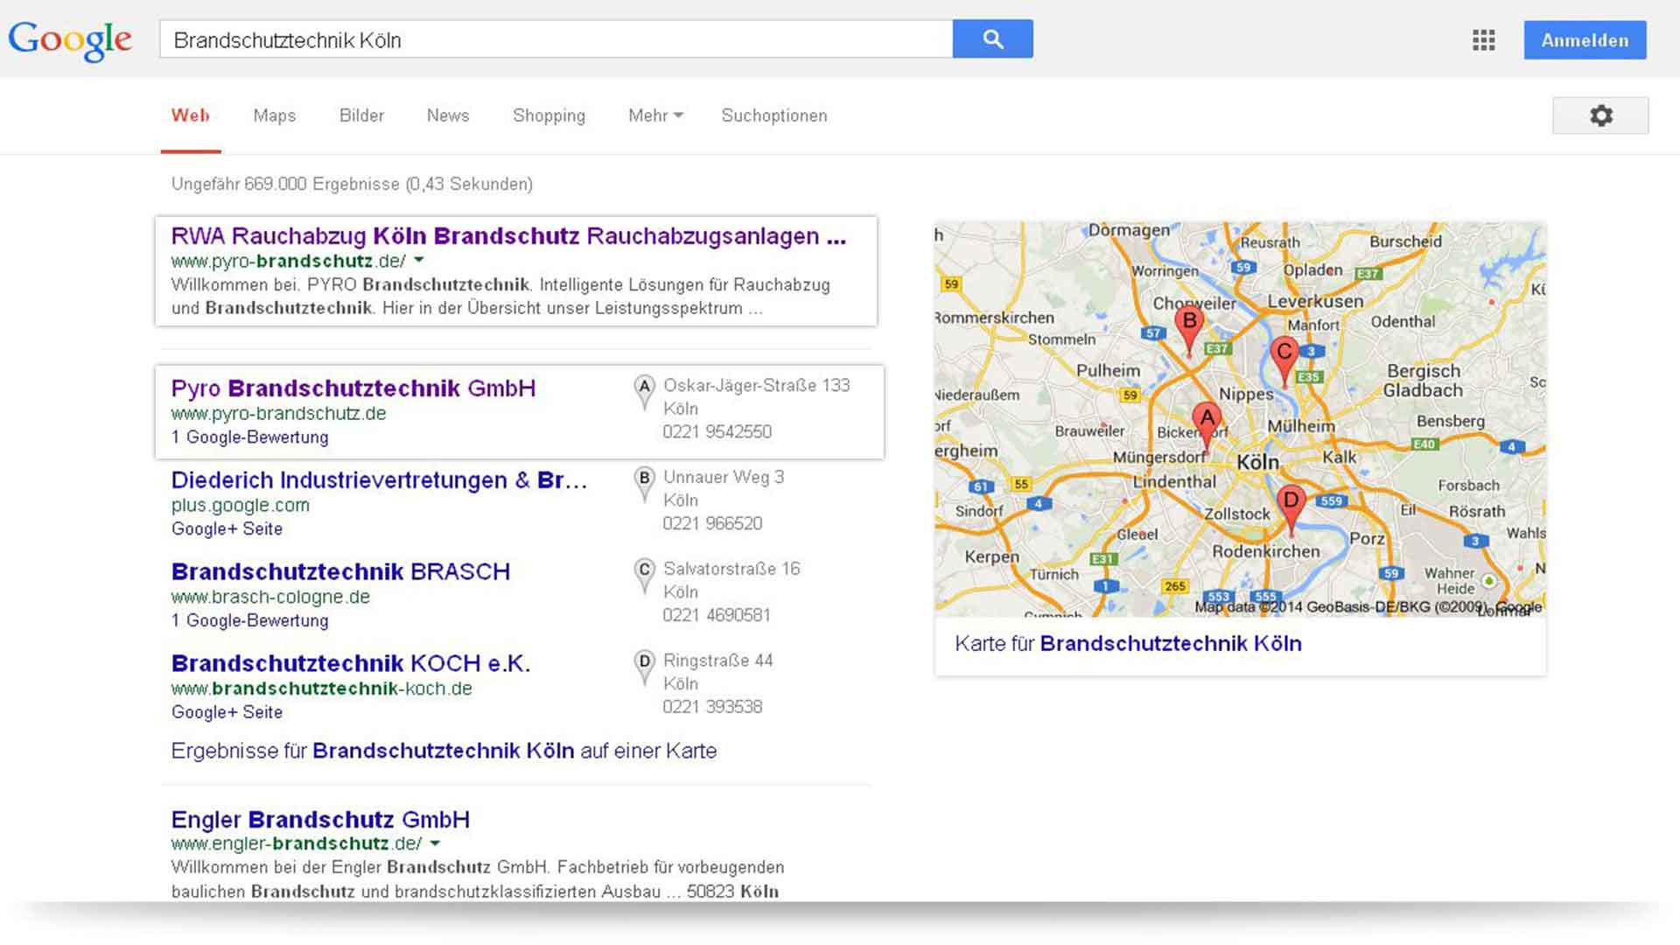Click phone number 0221 966520
This screenshot has height=945, width=1680.
(712, 524)
